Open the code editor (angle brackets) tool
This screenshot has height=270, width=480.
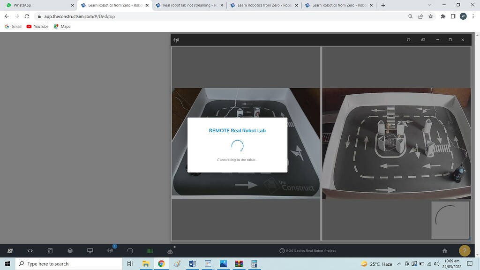[x=30, y=251]
